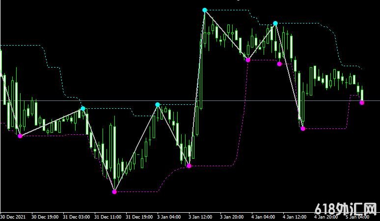Select the second-highest cyan marker after 4 Jan 04:00
The width and height of the screenshot is (380, 221).
[x=275, y=24]
